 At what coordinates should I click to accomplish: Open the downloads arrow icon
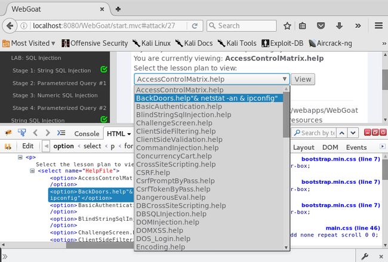(339, 26)
